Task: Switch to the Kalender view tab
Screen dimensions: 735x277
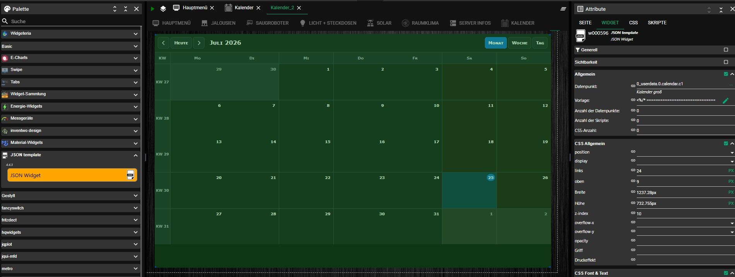Action: 244,8
